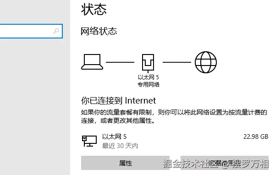
Task: Click the Internet globe icon
Action: pyautogui.click(x=206, y=62)
